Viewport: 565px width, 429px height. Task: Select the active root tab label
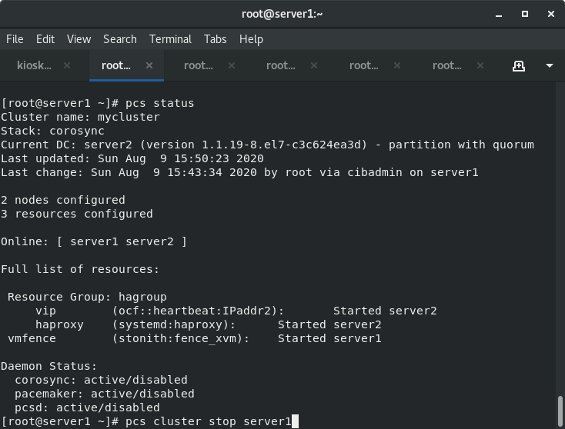(116, 65)
